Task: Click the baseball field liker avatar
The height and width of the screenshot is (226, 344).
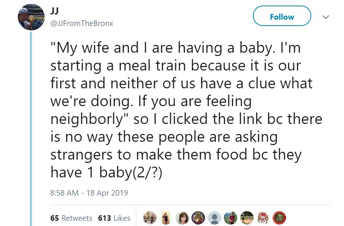Action: pos(247,217)
